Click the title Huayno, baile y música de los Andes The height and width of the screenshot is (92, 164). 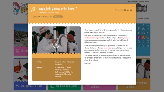[x=56, y=9]
